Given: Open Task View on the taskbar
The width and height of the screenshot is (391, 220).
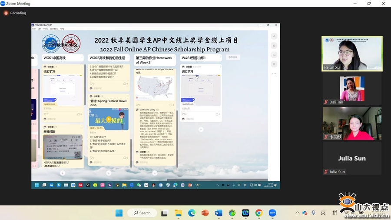Looking at the screenshot, I should (x=164, y=213).
